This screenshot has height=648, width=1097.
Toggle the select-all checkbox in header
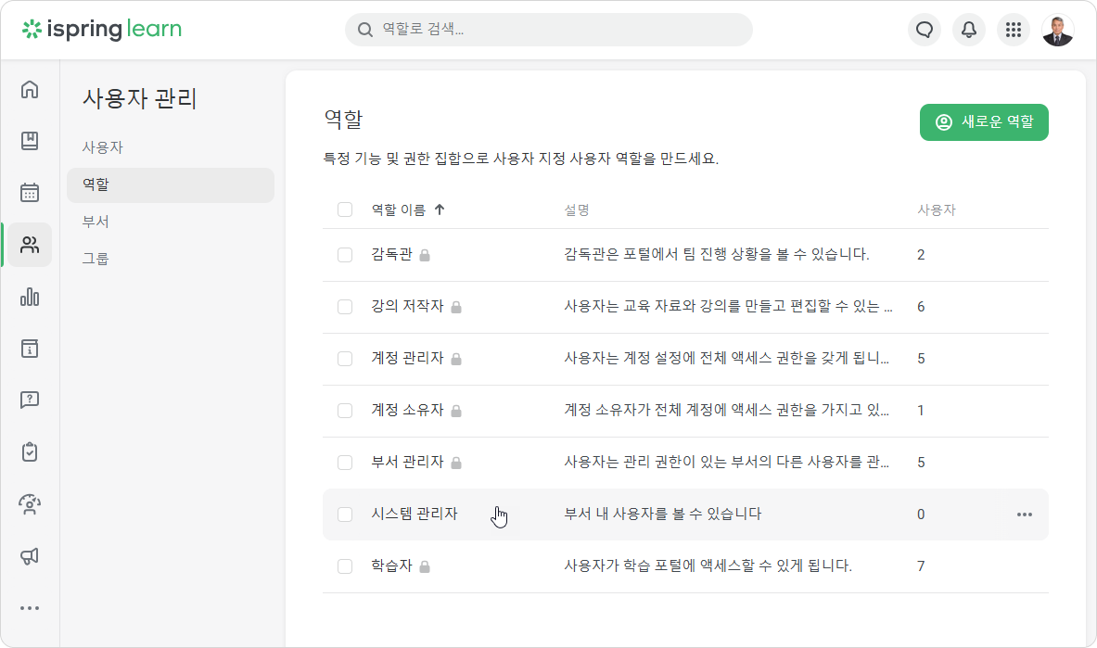[345, 210]
